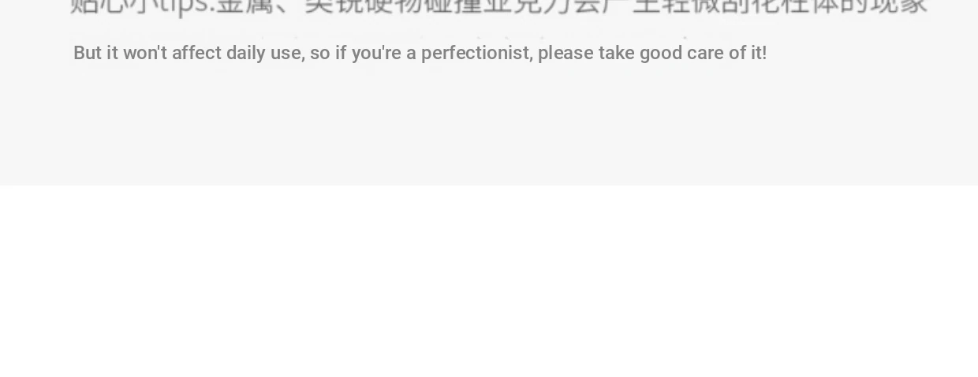Click the word "daily" in the sentence
Image resolution: width=978 pixels, height=377 pixels.
pos(246,53)
